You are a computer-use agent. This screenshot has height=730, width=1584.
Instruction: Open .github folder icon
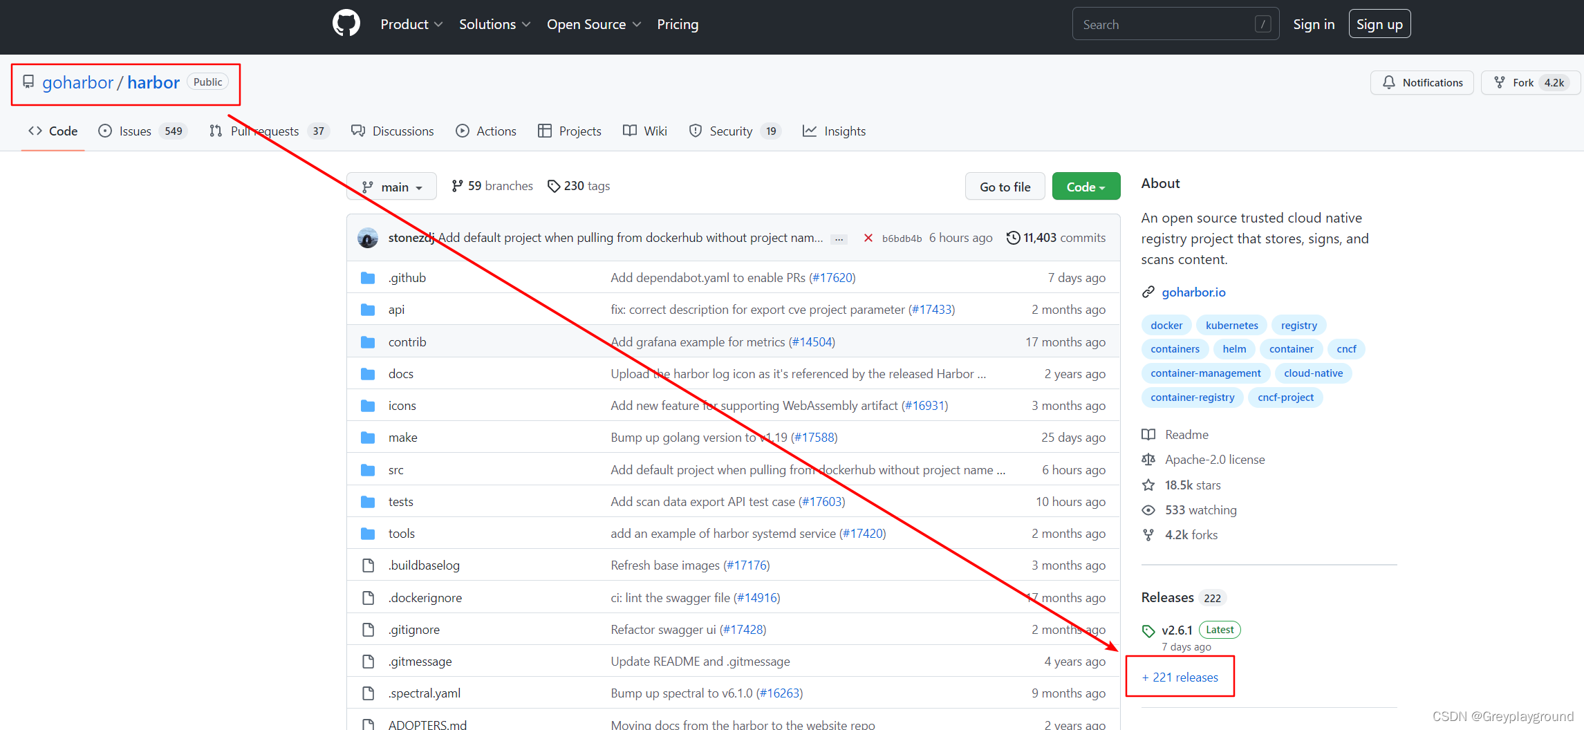click(368, 278)
